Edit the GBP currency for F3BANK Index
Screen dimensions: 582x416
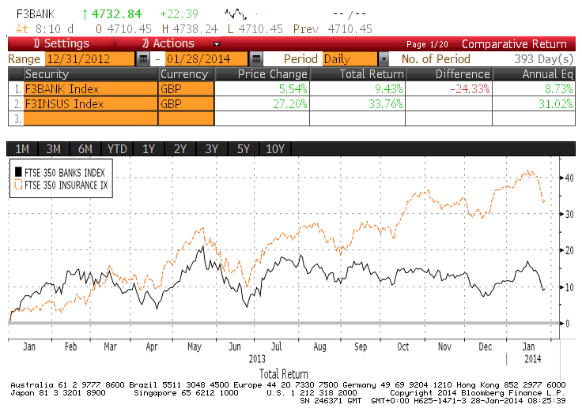click(187, 89)
